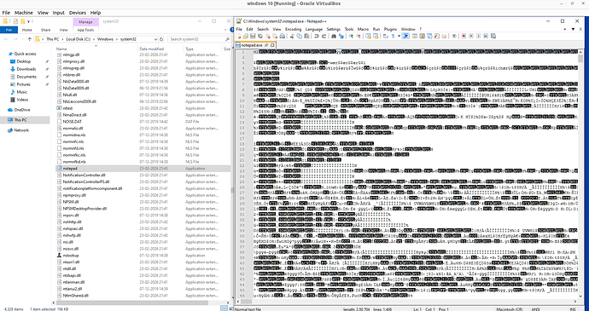This screenshot has width=589, height=311.
Task: Toggle the Monitoring eye icon
Action: [x=454, y=36]
